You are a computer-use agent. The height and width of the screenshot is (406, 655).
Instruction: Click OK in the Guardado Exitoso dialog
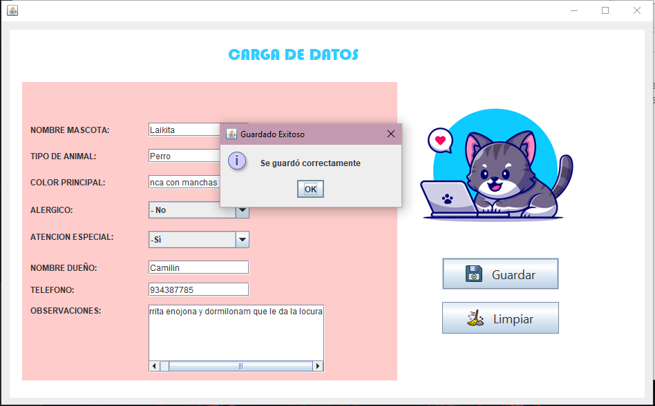point(310,190)
